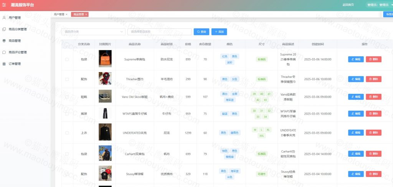Edit the Stussy棒球帽 row
This screenshot has width=393, height=187.
point(356,174)
